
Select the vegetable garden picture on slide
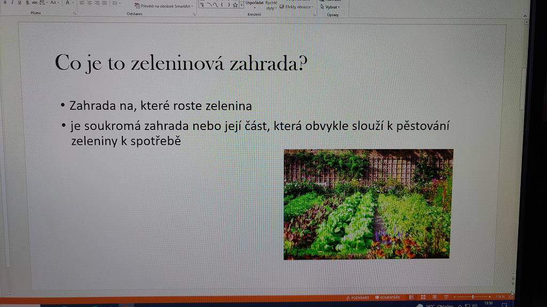click(x=368, y=204)
